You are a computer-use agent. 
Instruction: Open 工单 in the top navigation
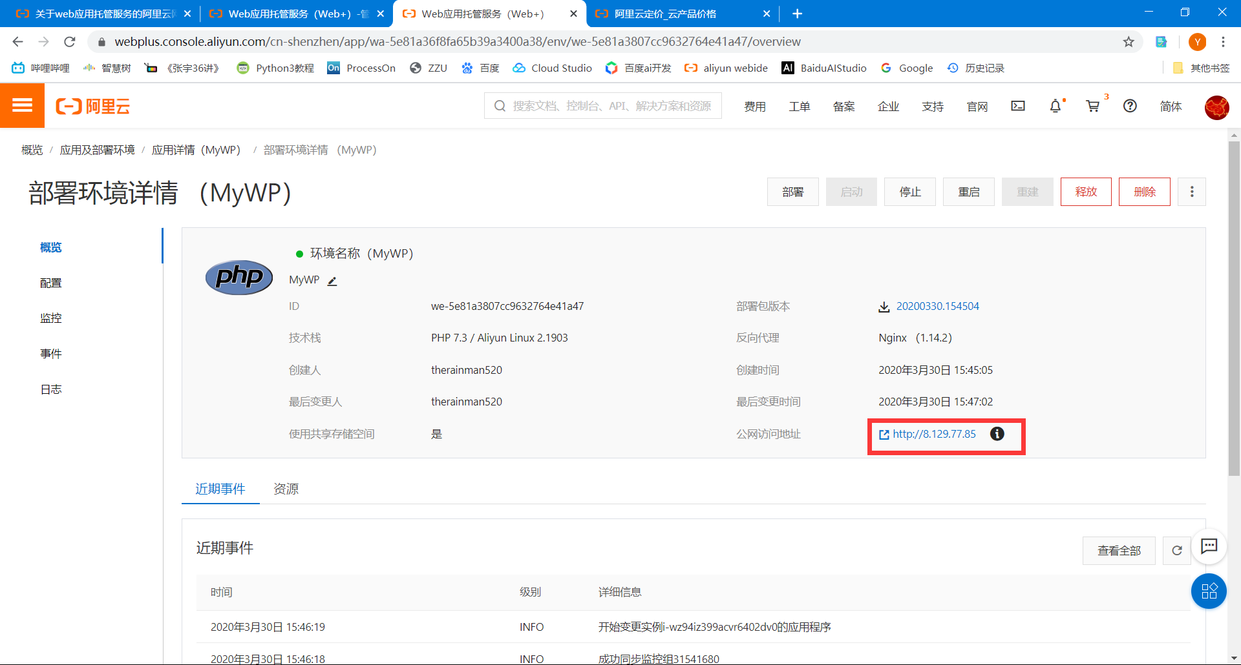pyautogui.click(x=800, y=107)
